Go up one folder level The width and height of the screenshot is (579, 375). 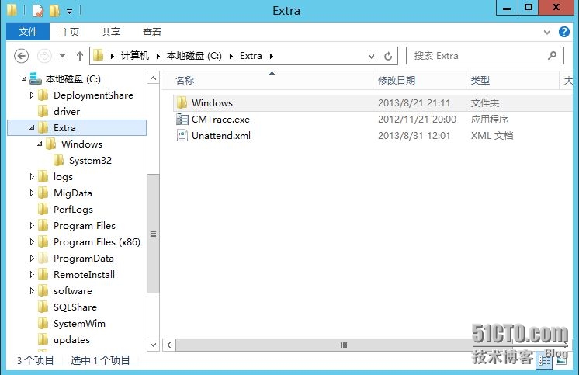click(x=80, y=56)
